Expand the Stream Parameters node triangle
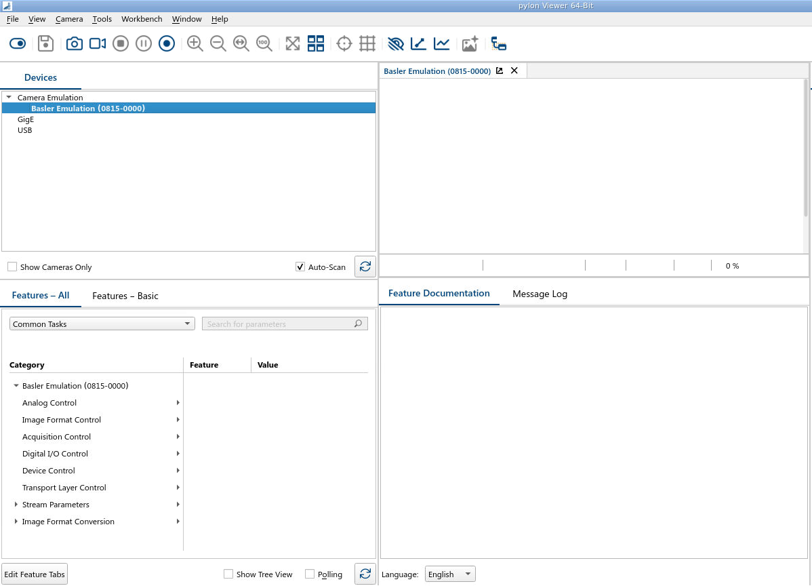This screenshot has height=586, width=812. [x=16, y=504]
